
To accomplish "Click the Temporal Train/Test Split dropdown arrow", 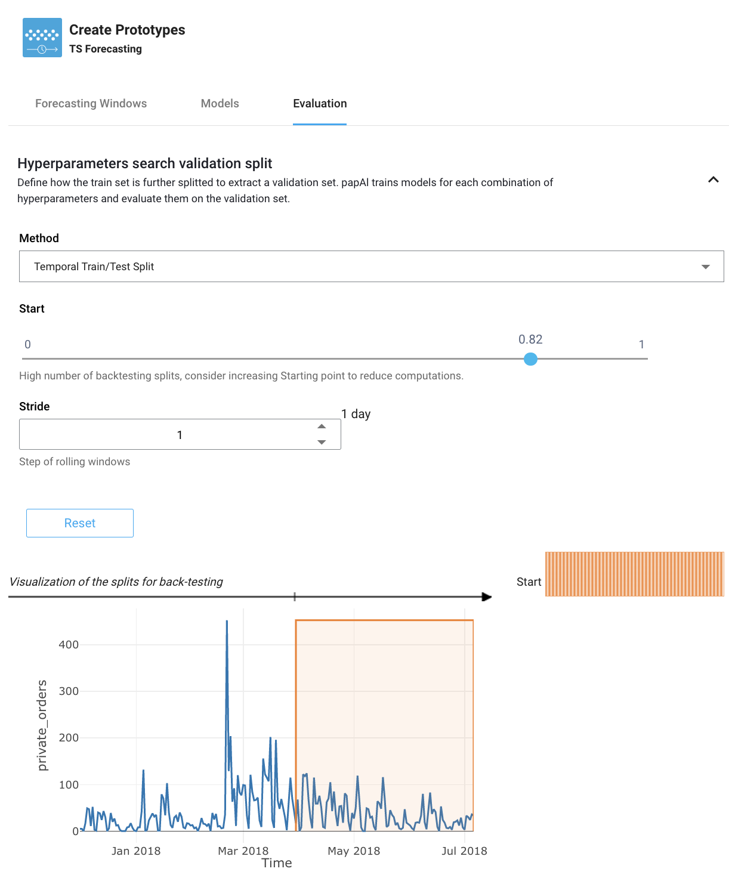I will [707, 266].
